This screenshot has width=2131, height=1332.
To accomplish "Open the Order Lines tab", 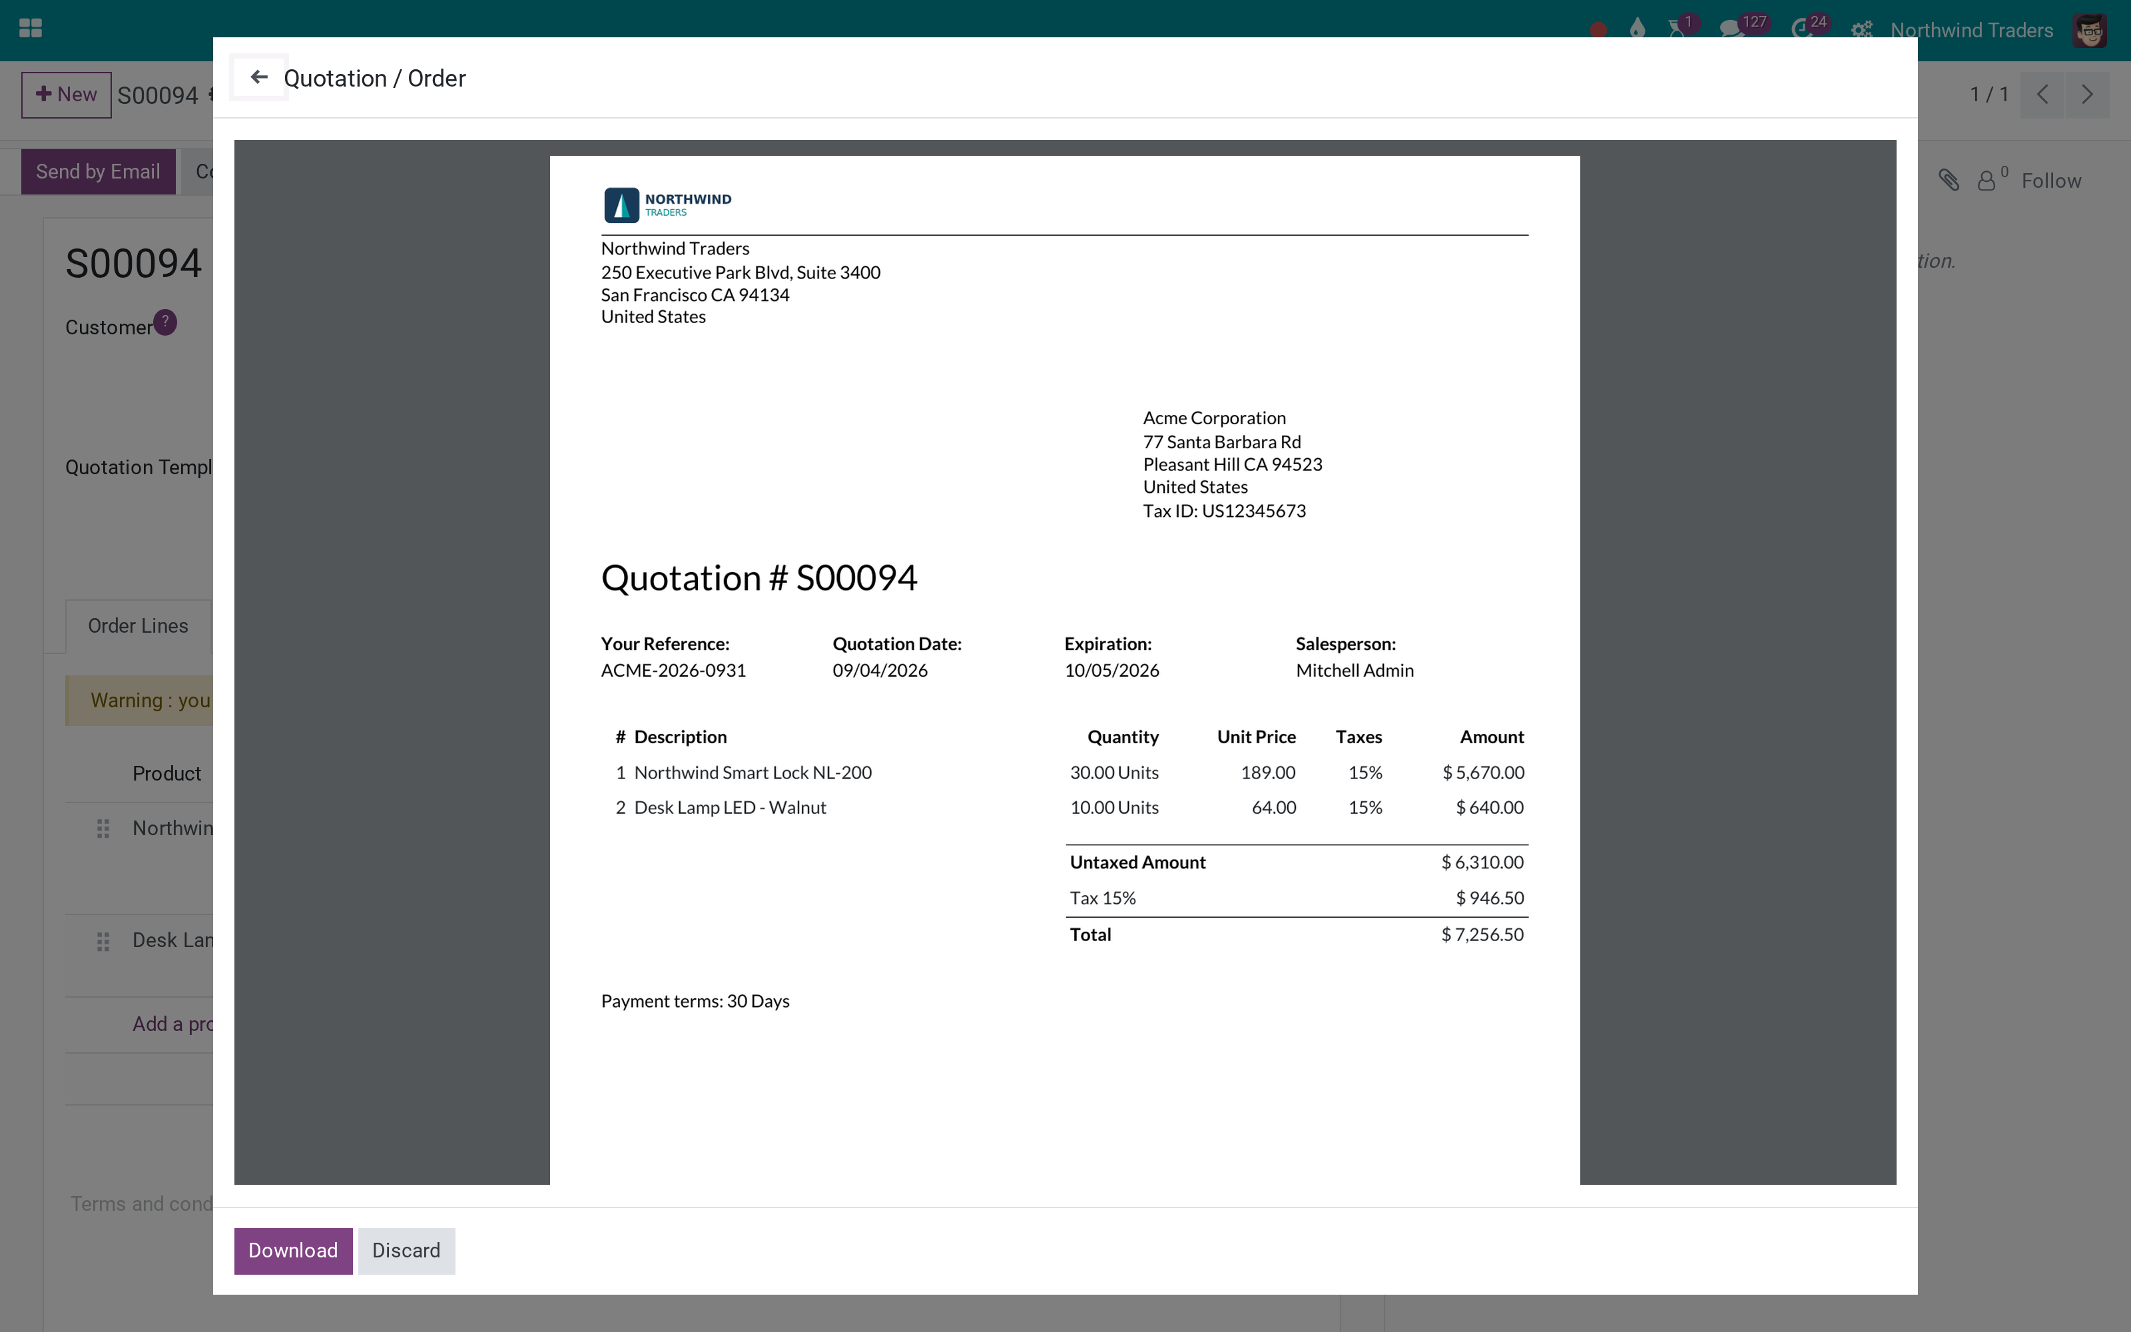I will point(139,625).
